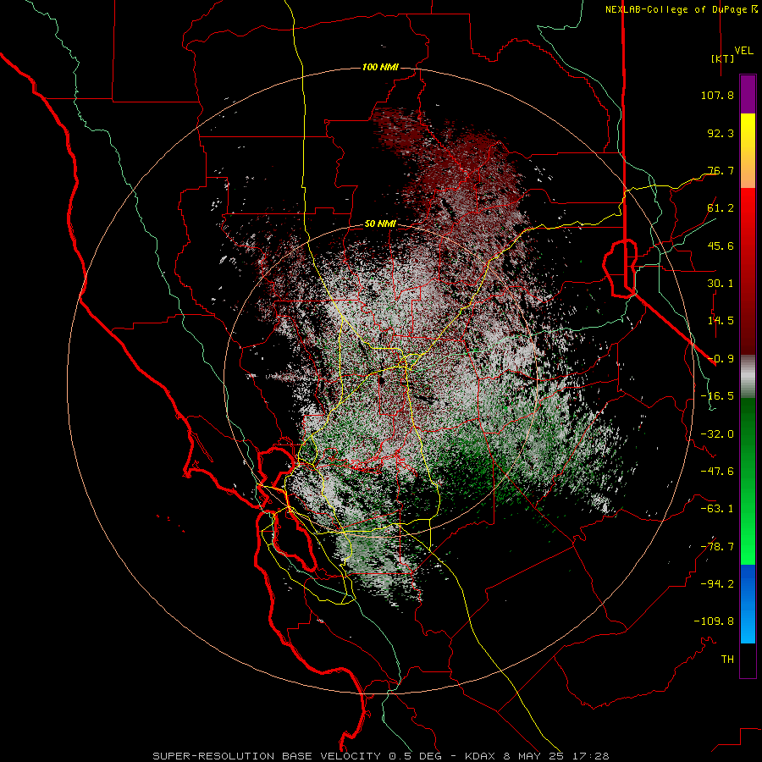Image resolution: width=762 pixels, height=762 pixels.
Task: Click the -0.9 scale value
Action: [721, 359]
